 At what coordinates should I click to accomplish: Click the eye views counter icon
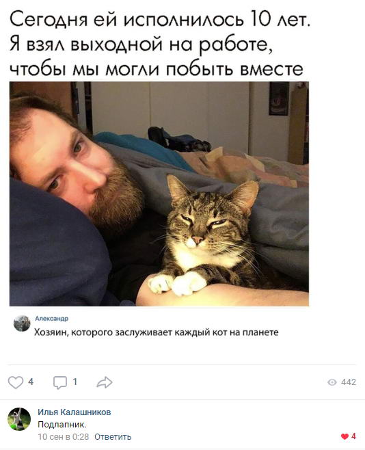click(x=332, y=382)
